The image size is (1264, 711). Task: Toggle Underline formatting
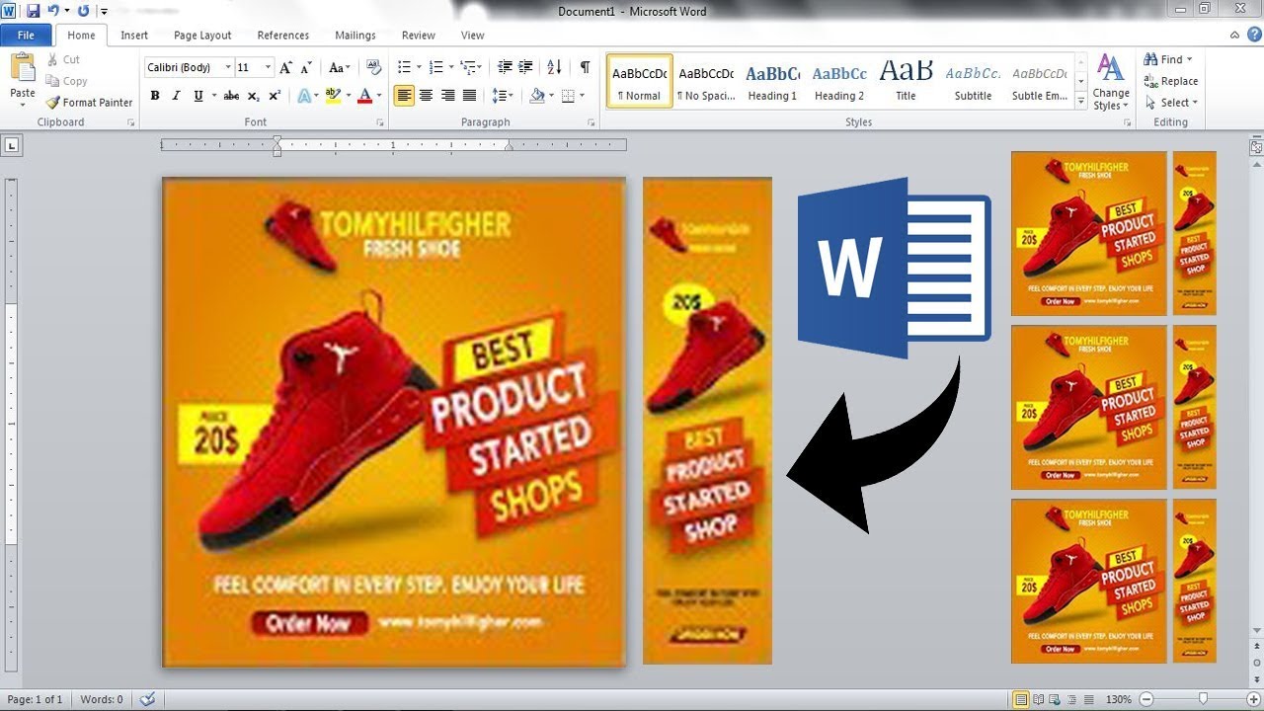[198, 96]
